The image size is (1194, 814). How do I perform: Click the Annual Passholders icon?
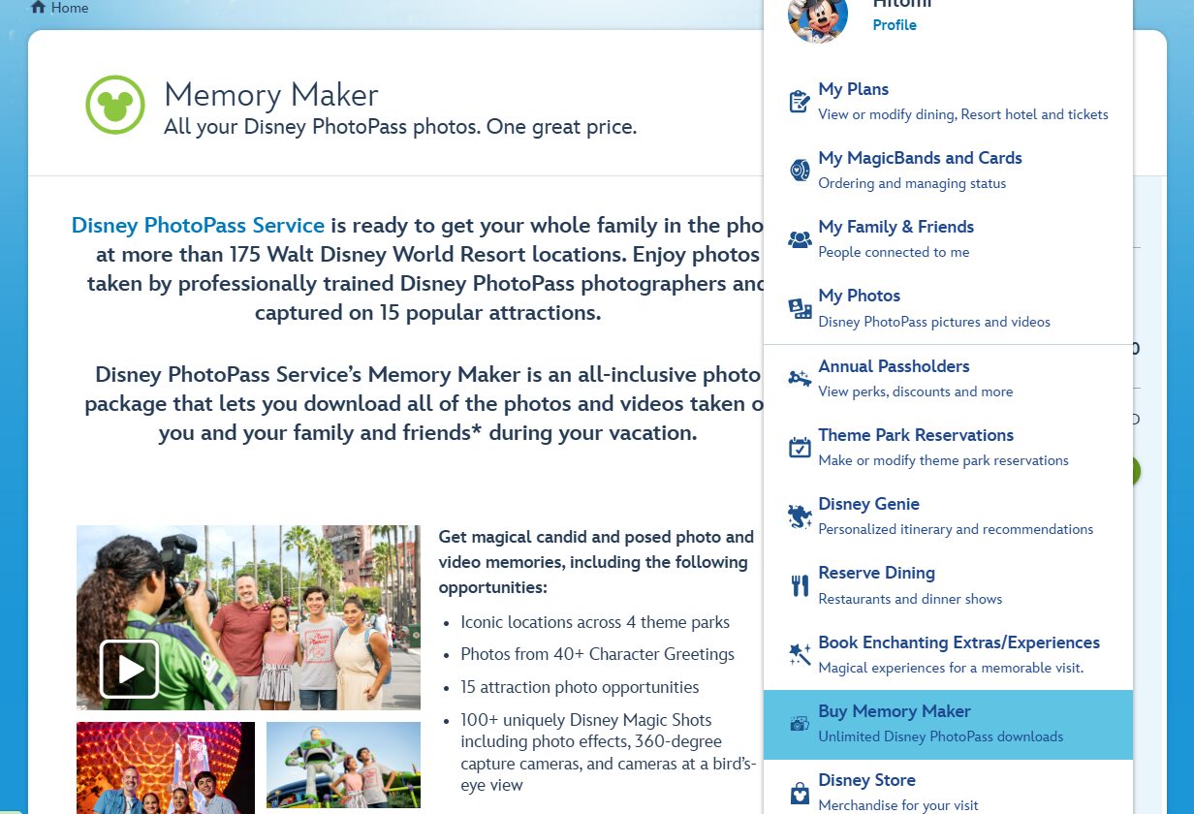point(800,379)
